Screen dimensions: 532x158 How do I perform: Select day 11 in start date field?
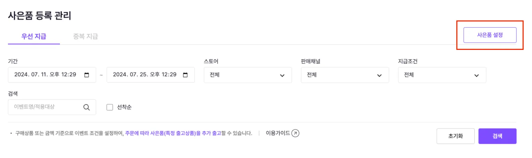pyautogui.click(x=46, y=75)
